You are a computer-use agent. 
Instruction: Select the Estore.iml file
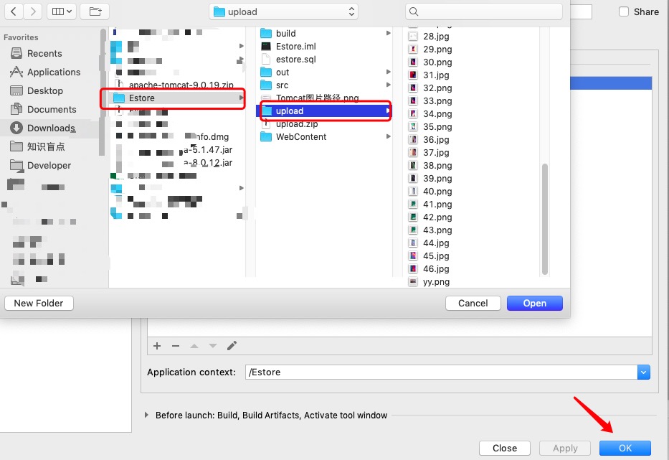tap(295, 47)
